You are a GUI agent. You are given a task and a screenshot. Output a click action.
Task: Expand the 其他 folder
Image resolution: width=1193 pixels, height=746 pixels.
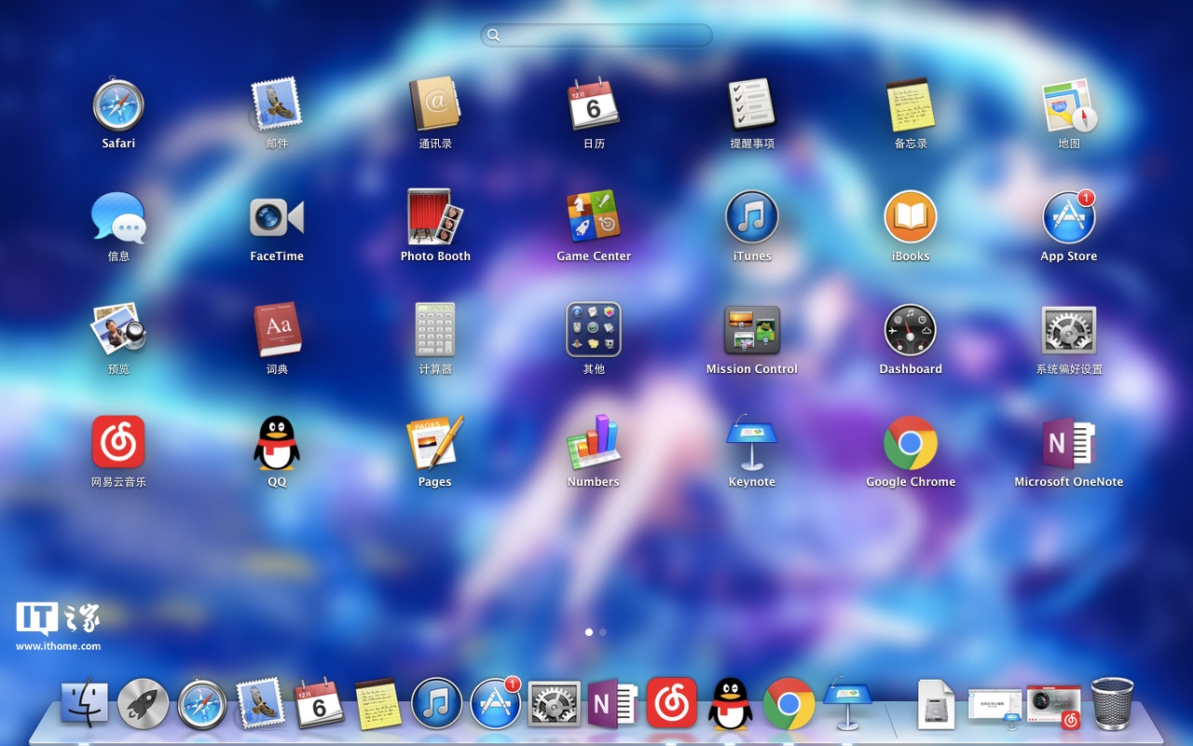(594, 330)
